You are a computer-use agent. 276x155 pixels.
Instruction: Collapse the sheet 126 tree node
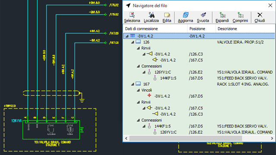133,42
